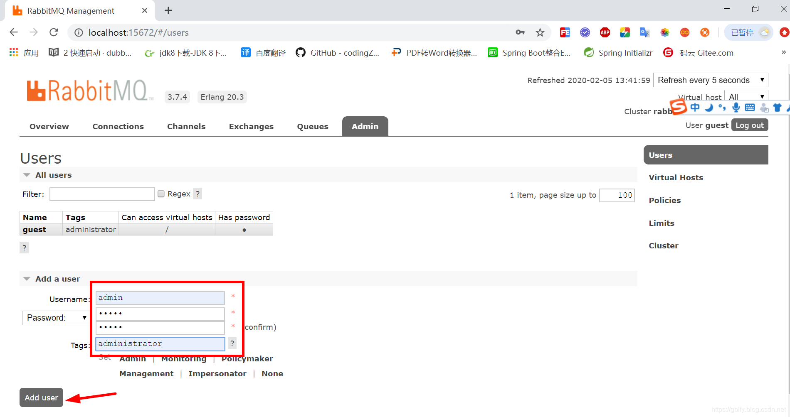Open Policies in the sidebar
This screenshot has height=417, width=790.
coord(665,200)
